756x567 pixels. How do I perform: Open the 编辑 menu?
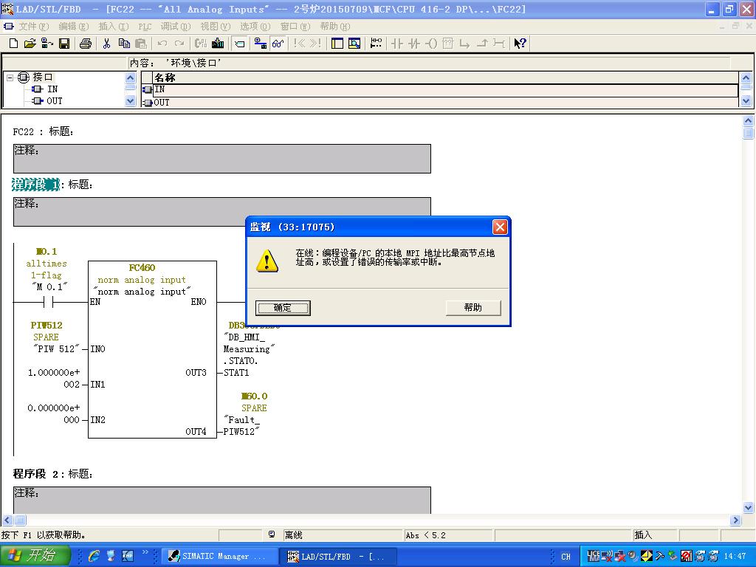pos(74,26)
